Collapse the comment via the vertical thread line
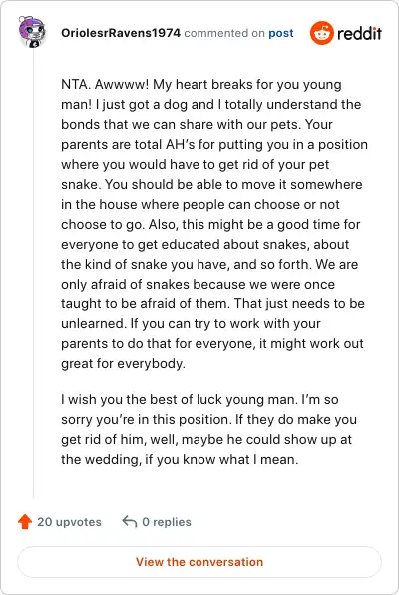This screenshot has height=595, width=399. click(33, 274)
